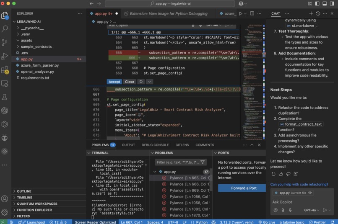Open the Testing flask view

click(x=5, y=97)
